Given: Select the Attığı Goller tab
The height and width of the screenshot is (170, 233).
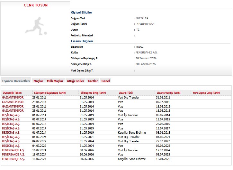Looking at the screenshot, I should click(x=76, y=81).
